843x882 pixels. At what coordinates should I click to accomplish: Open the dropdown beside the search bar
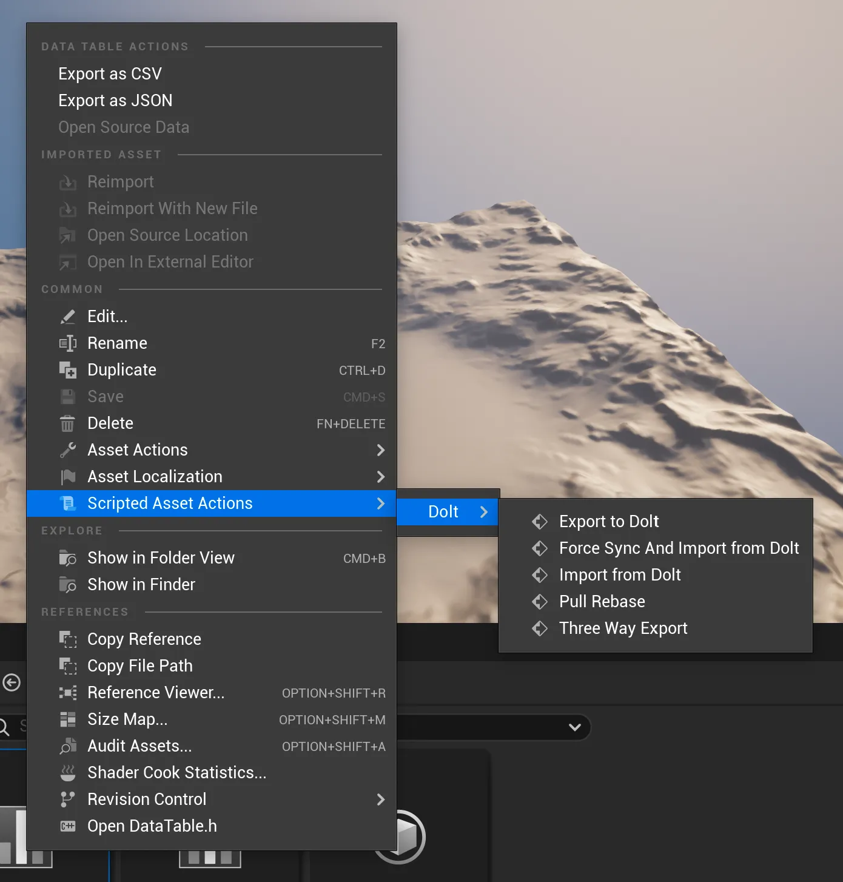point(574,727)
